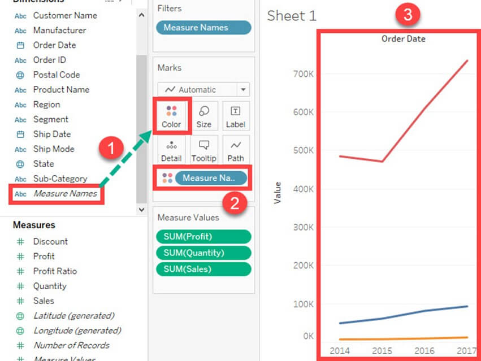Click the Order Date column header in chart
Viewport: 481px width, 361px height.
tap(403, 39)
